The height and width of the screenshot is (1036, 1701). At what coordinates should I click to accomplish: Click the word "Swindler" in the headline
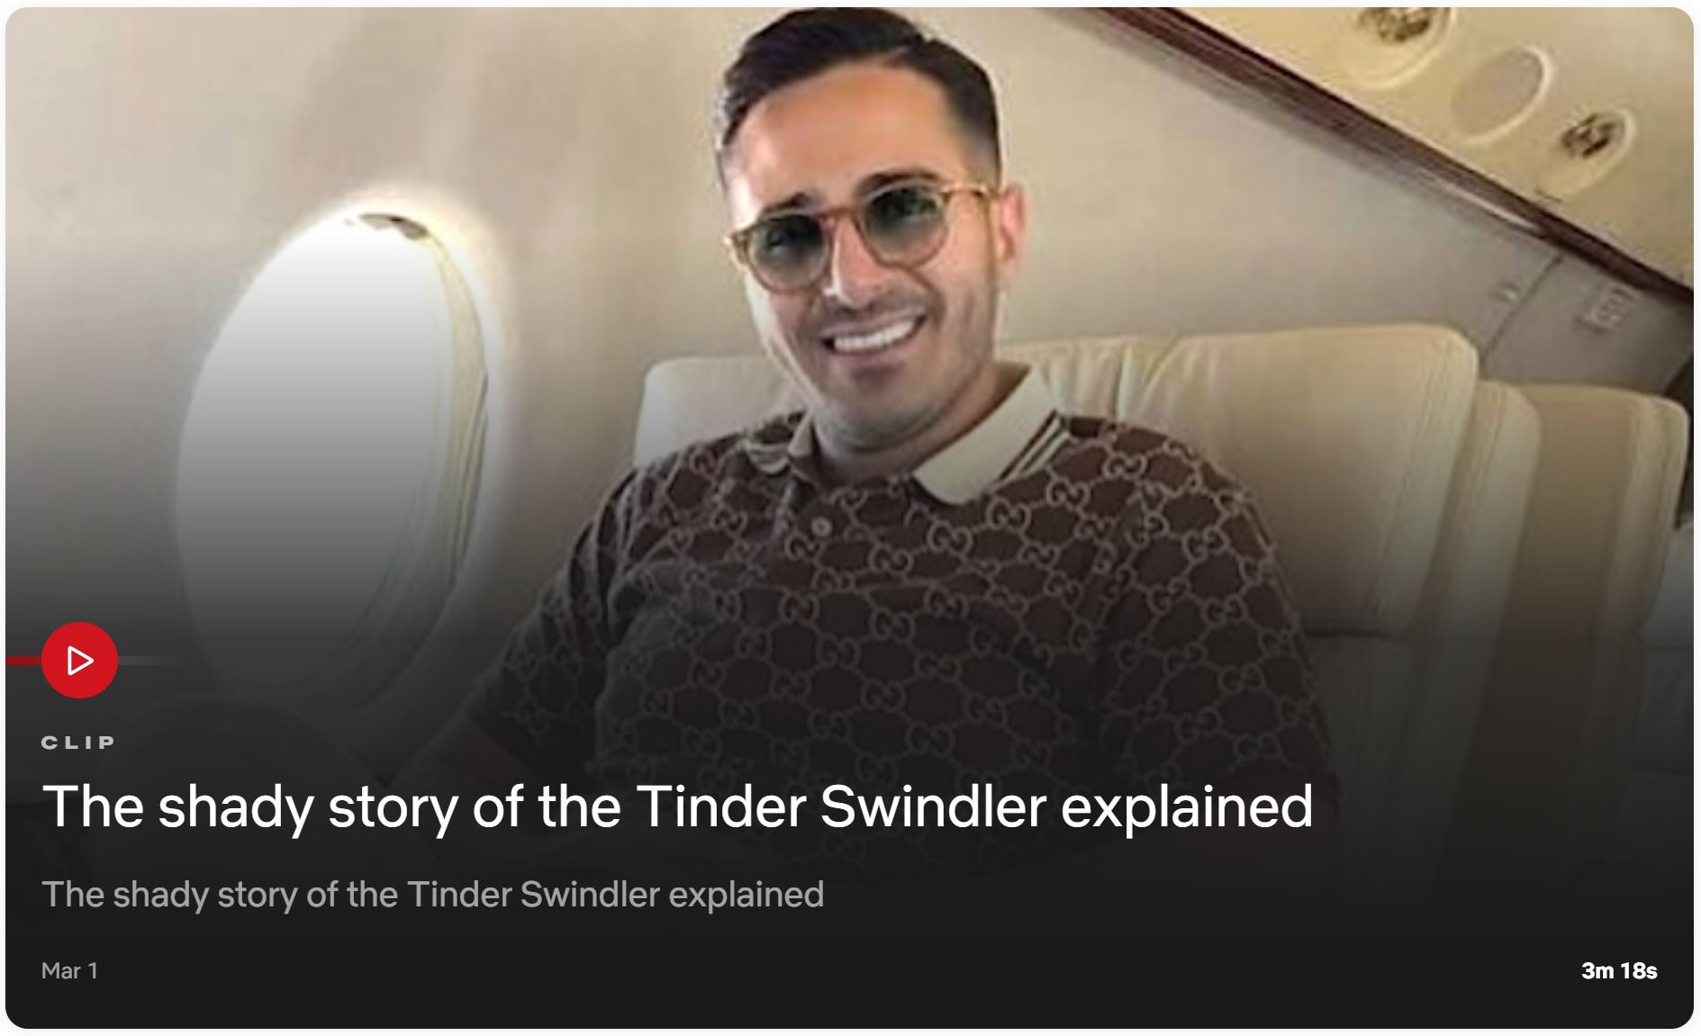click(x=932, y=806)
